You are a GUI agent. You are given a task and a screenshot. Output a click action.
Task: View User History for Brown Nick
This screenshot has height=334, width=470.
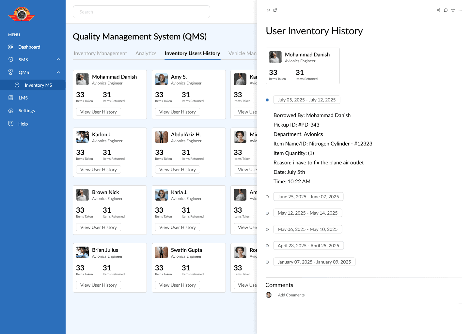[99, 227]
